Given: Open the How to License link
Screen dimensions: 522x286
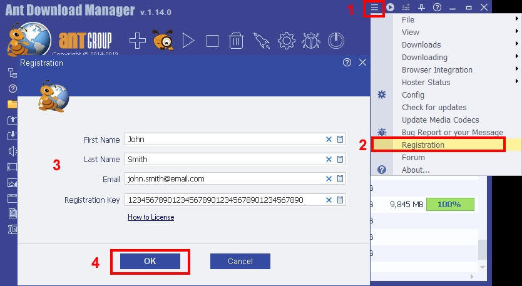Looking at the screenshot, I should click(x=151, y=217).
